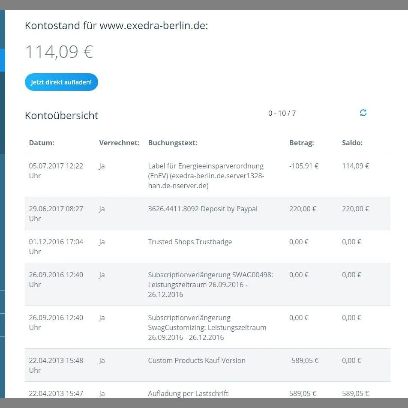Screen dimensions: 408x408
Task: Sort by the "Saldo:" column header
Action: tap(352, 143)
